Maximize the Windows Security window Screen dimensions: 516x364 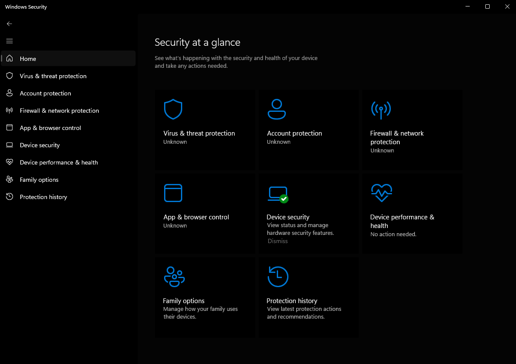(488, 6)
